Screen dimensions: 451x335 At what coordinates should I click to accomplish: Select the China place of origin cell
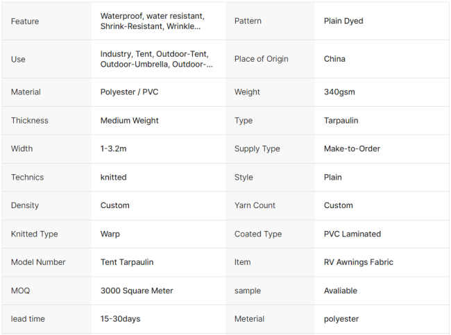tap(334, 59)
